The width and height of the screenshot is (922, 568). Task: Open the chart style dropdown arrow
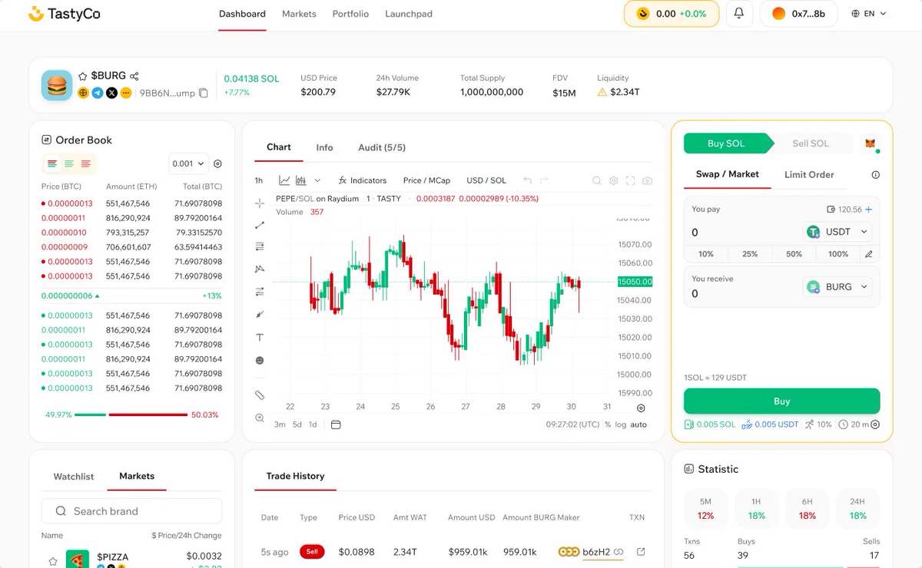318,180
